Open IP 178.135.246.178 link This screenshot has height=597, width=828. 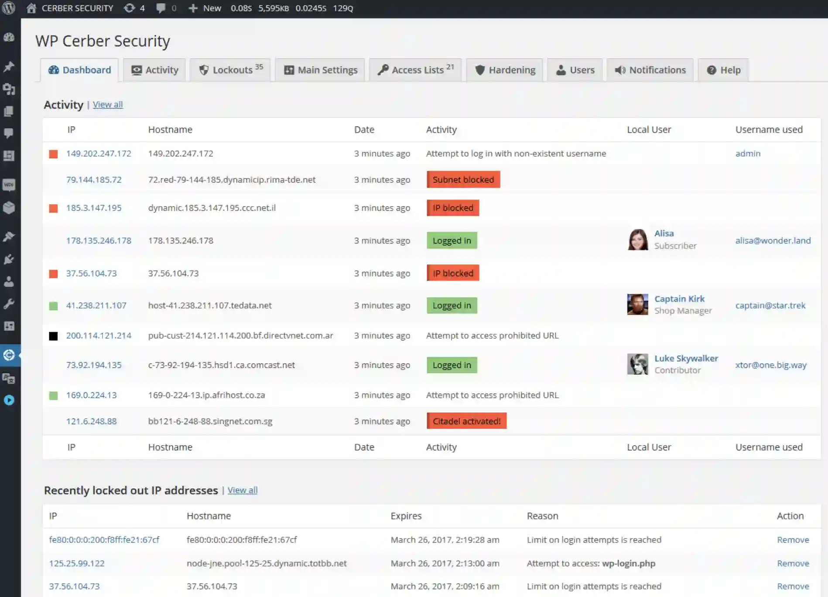99,240
